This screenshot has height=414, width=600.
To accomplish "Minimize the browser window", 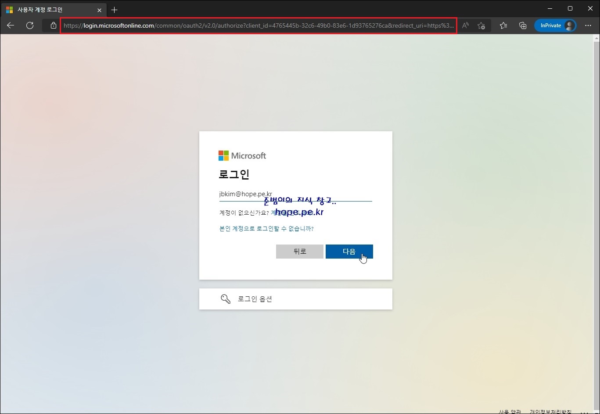I will (550, 8).
